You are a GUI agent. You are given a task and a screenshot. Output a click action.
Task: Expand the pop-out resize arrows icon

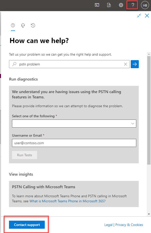tap(139, 16)
